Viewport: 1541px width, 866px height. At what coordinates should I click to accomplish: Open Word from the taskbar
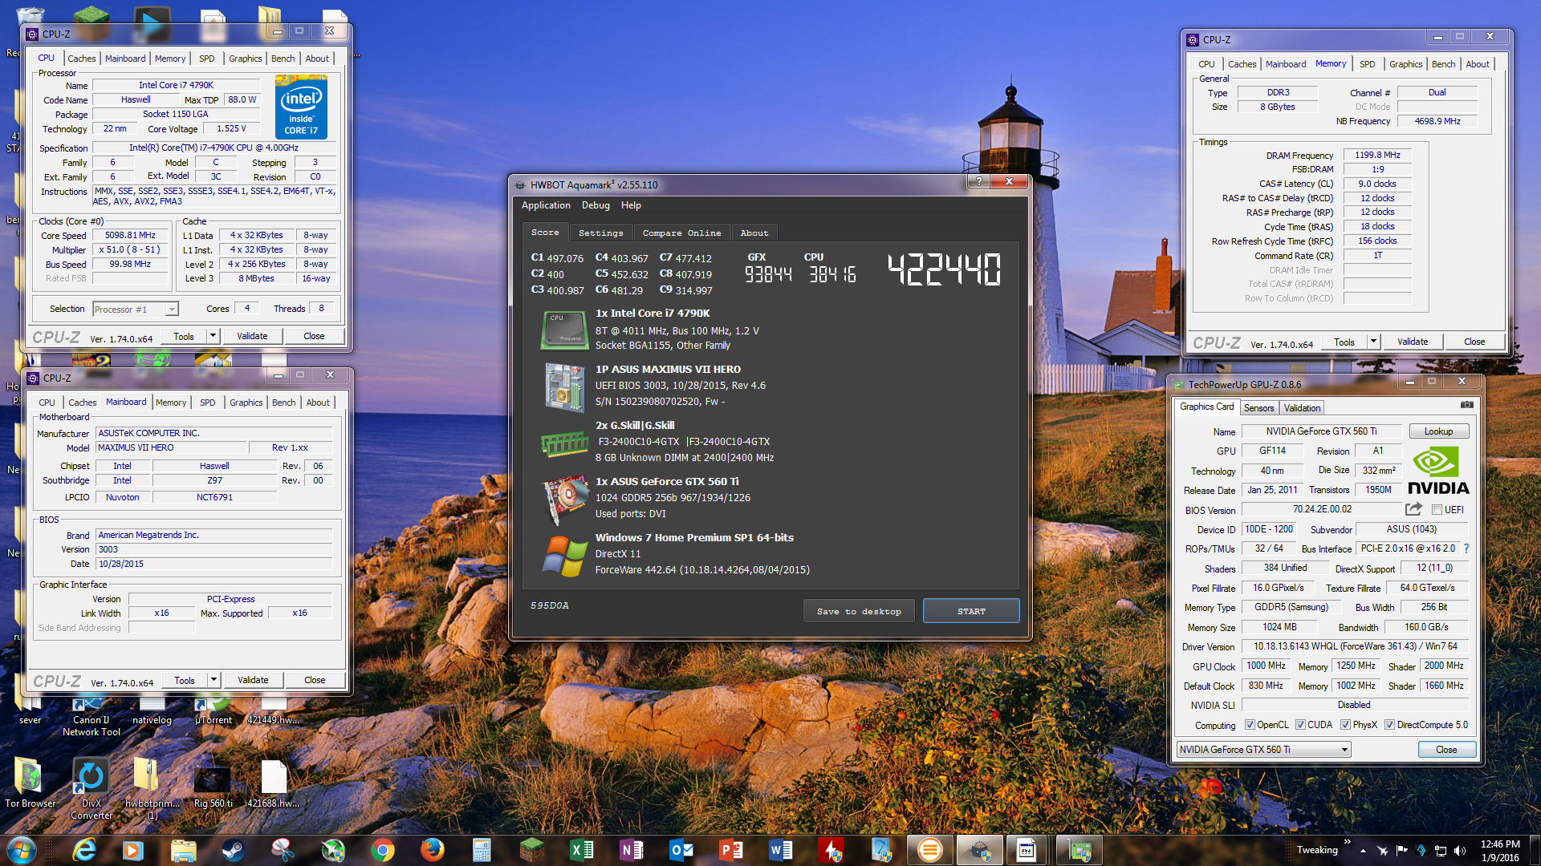point(781,850)
